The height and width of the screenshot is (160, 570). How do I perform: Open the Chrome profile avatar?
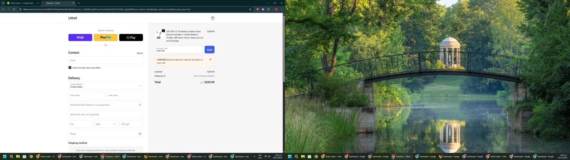[276, 9]
